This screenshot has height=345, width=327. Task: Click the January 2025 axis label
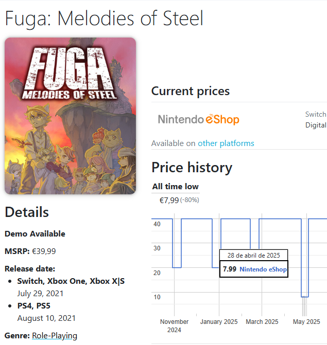point(219,322)
